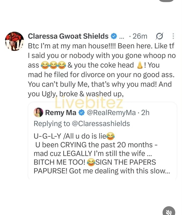
Task: Open the 2h quoted timestamp
Action: pyautogui.click(x=145, y=113)
